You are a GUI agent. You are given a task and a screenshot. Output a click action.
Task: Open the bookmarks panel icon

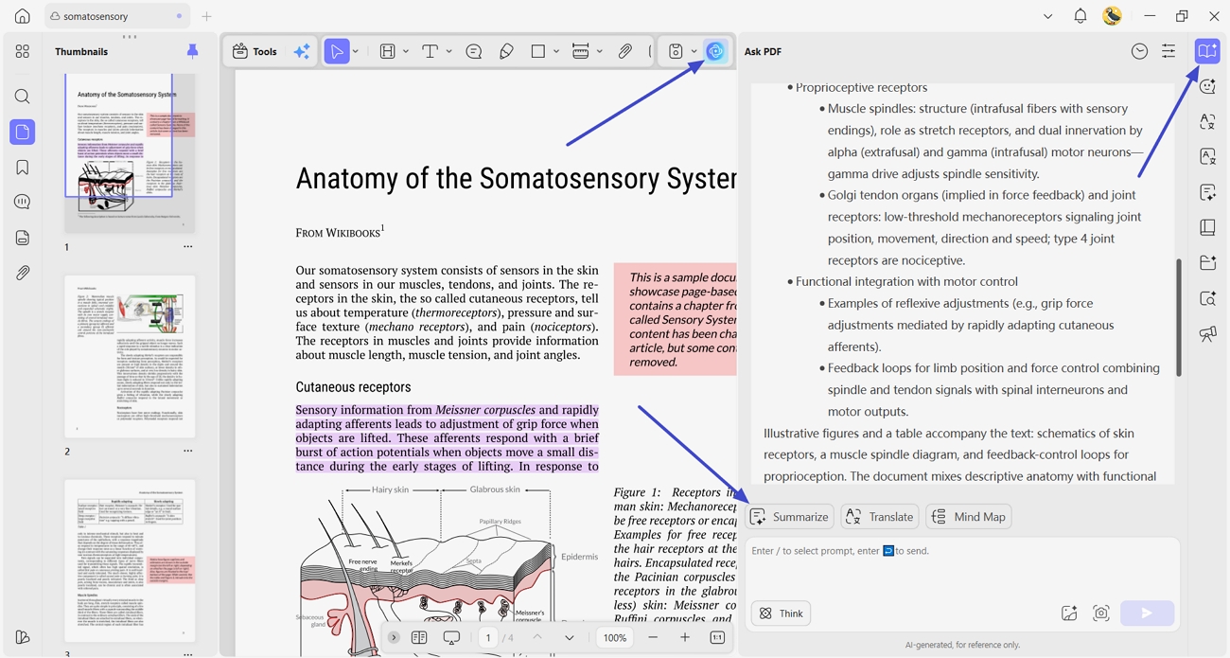pos(22,168)
